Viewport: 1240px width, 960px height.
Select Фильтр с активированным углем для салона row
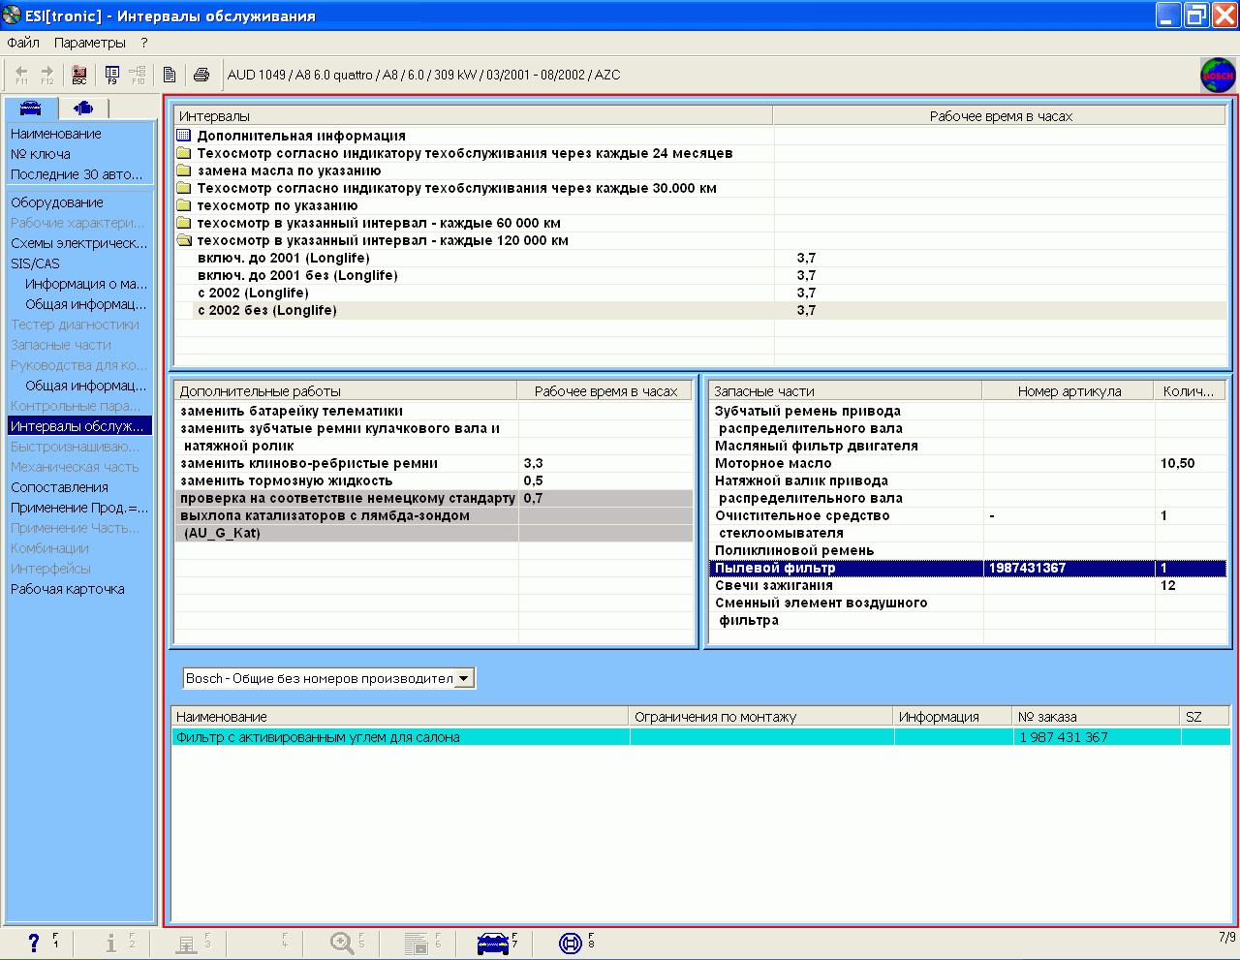[701, 737]
